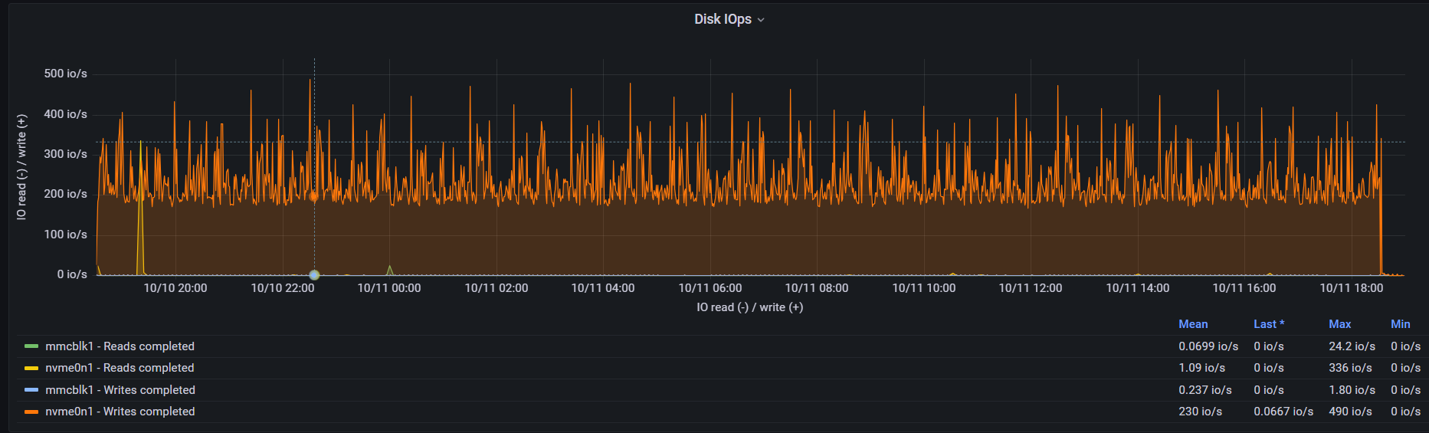The width and height of the screenshot is (1429, 433).
Task: Click the 500 io/s y-axis label
Action: click(x=65, y=74)
